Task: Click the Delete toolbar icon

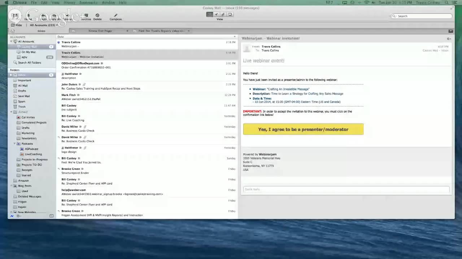Action: pos(97,15)
